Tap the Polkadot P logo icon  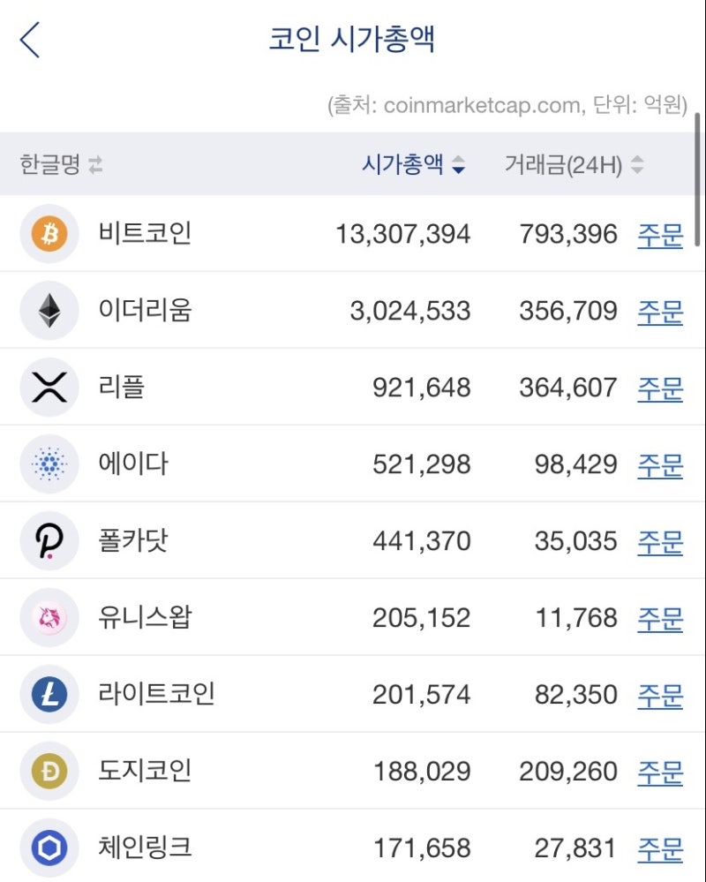point(49,541)
